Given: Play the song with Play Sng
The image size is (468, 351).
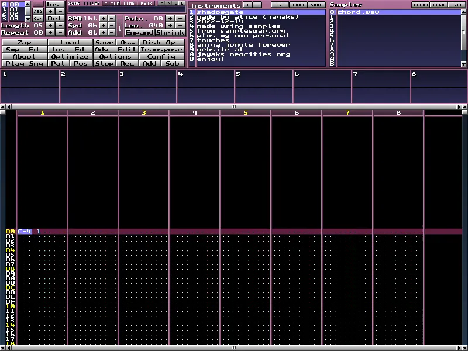Looking at the screenshot, I should tap(25, 63).
